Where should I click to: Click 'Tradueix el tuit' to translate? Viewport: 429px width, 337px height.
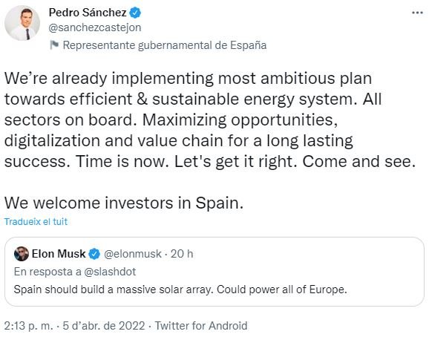(36, 221)
